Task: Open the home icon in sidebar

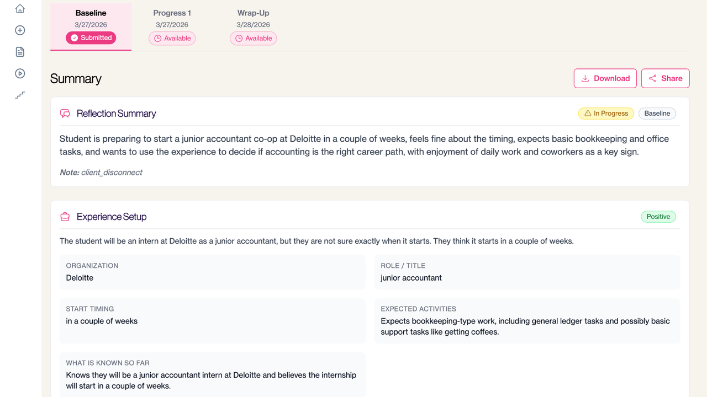Action: pos(20,9)
